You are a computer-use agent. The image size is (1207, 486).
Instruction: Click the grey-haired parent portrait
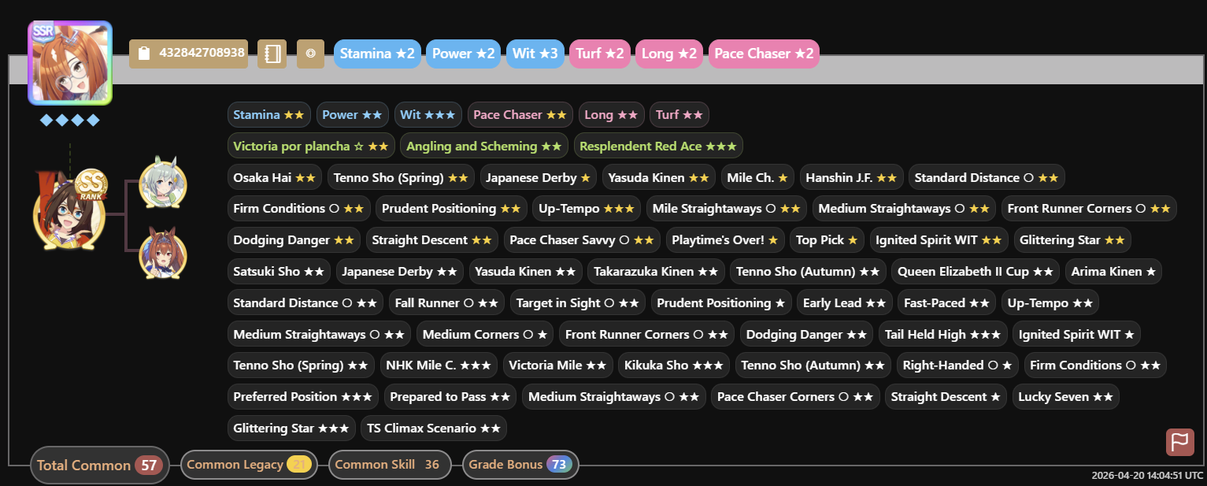click(x=163, y=181)
